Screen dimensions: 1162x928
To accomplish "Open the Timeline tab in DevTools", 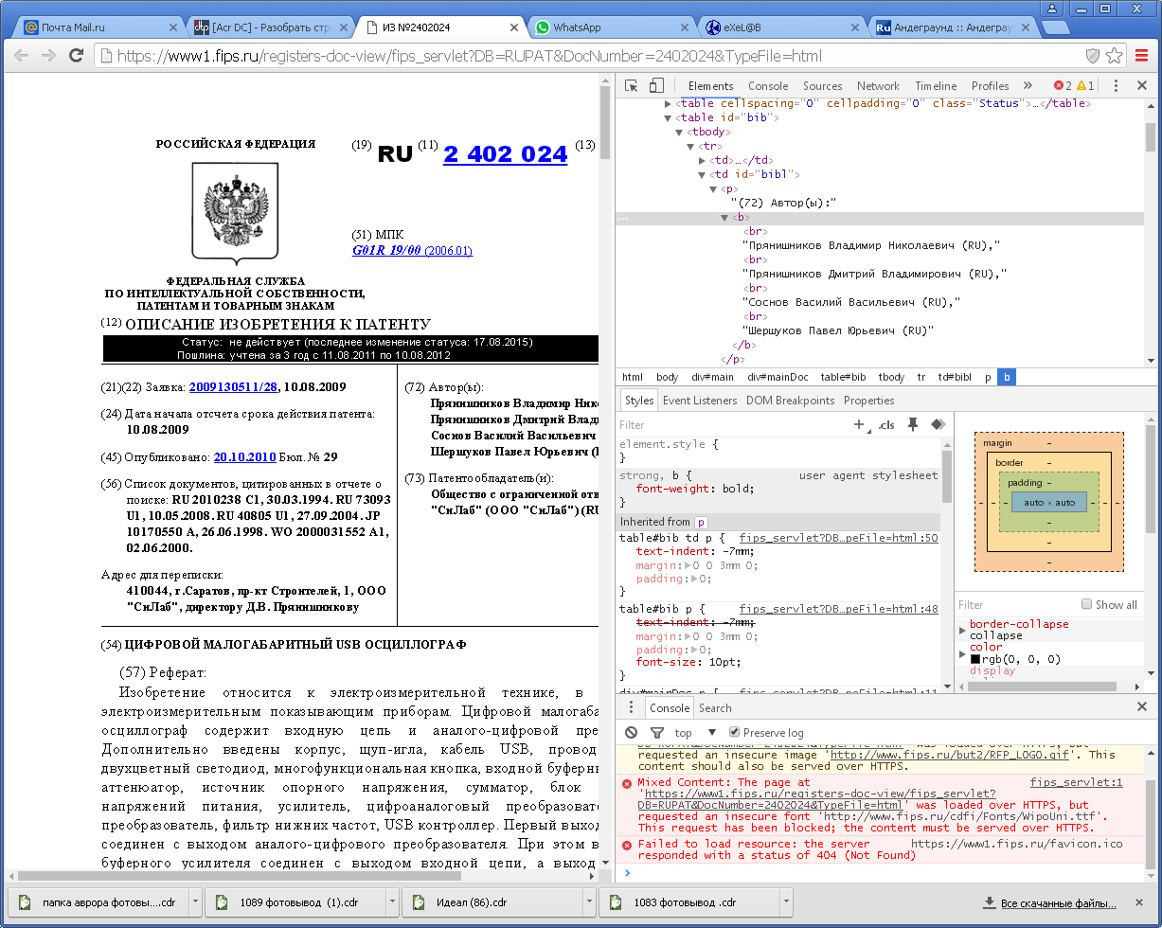I will click(936, 85).
